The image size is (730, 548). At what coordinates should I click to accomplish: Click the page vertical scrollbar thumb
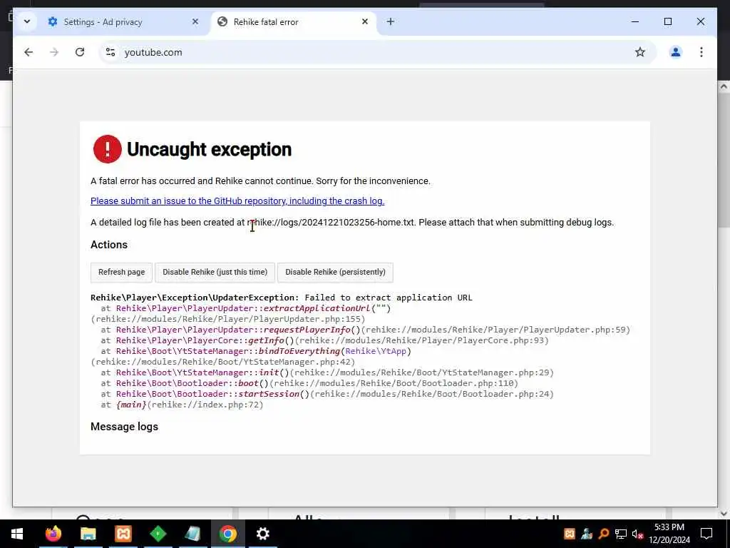point(724,159)
